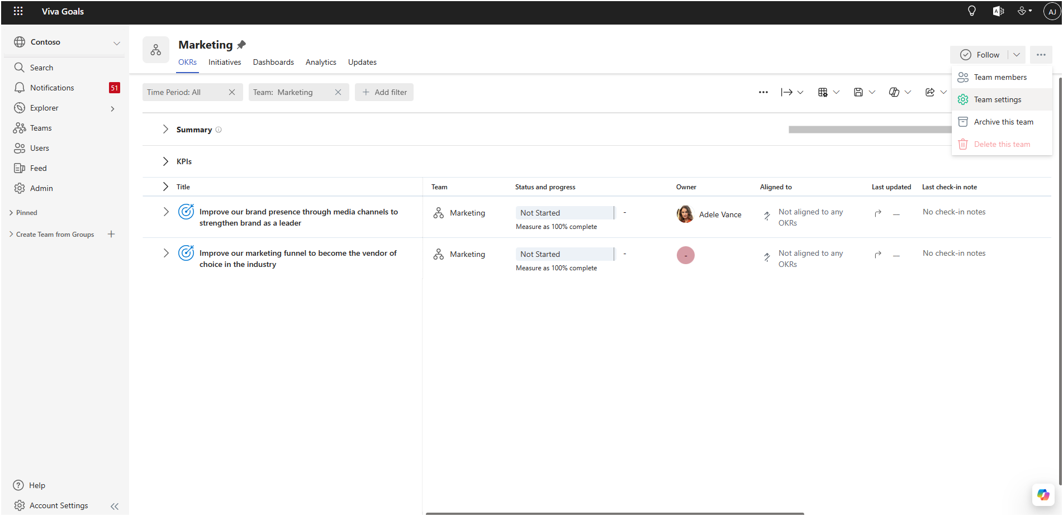The width and height of the screenshot is (1063, 516).
Task: Expand the Contoso organization switcher
Action: coord(117,42)
